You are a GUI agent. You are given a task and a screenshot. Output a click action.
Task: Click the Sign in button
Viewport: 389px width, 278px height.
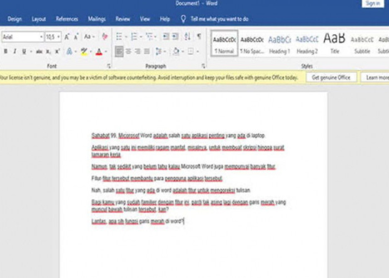(x=373, y=3)
